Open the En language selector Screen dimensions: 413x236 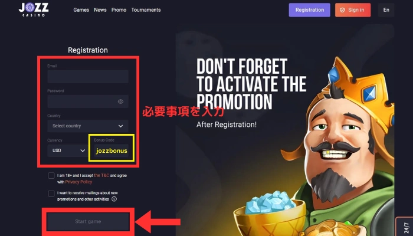[386, 10]
